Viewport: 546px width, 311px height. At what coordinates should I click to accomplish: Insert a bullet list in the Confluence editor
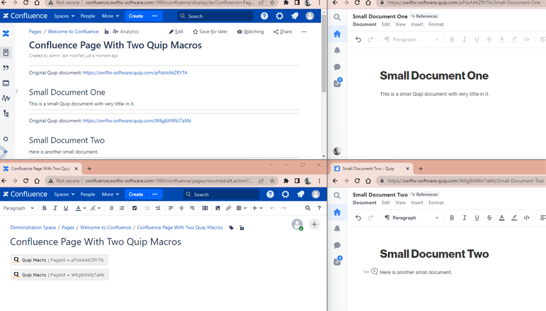coord(111,208)
